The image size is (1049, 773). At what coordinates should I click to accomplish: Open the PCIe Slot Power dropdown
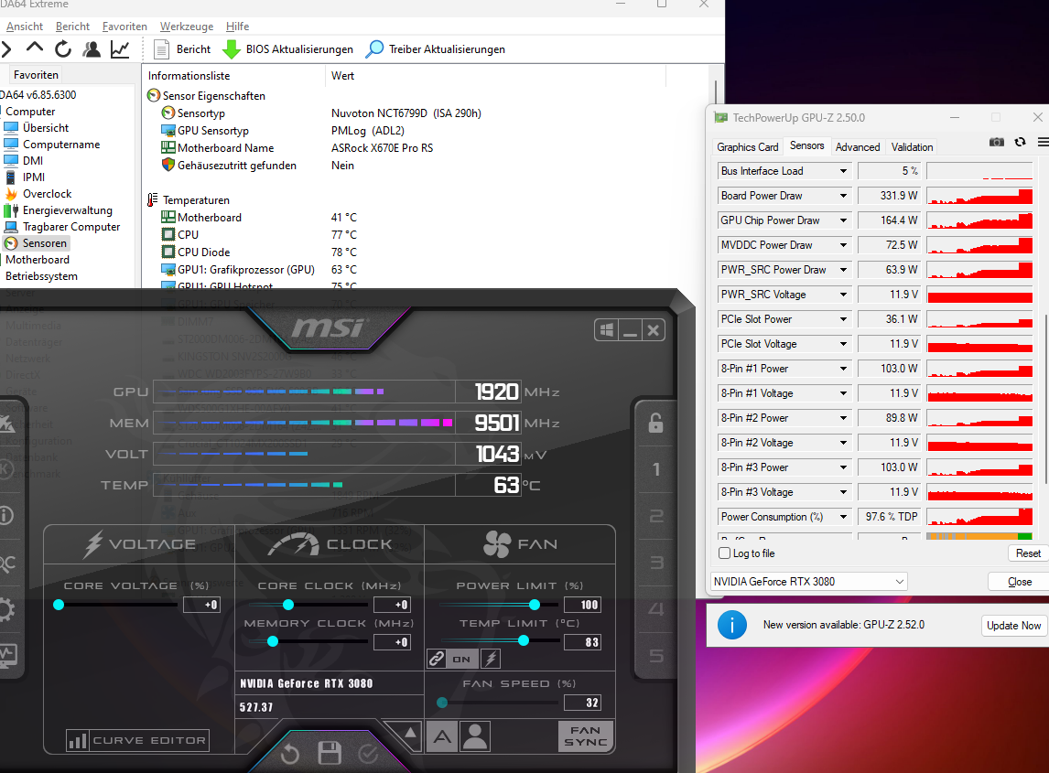(x=844, y=319)
